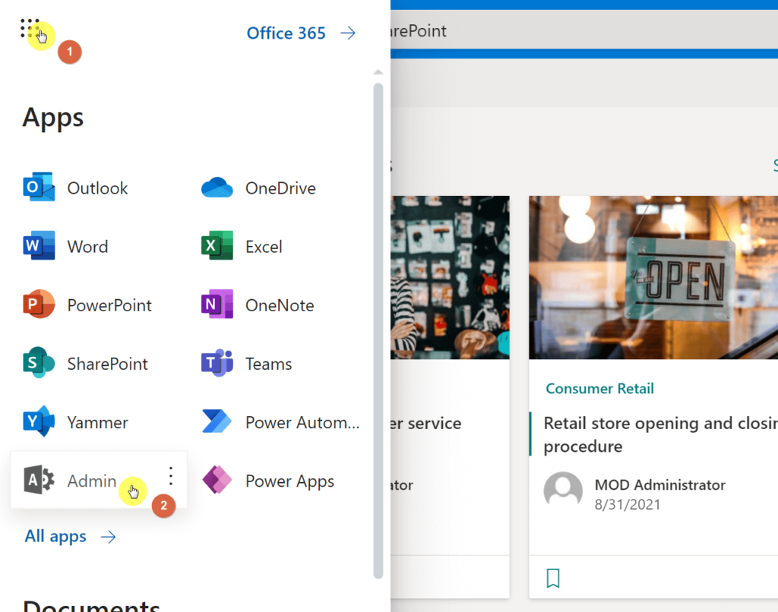Open the SharePoint app icon
This screenshot has width=778, height=612.
pos(39,362)
